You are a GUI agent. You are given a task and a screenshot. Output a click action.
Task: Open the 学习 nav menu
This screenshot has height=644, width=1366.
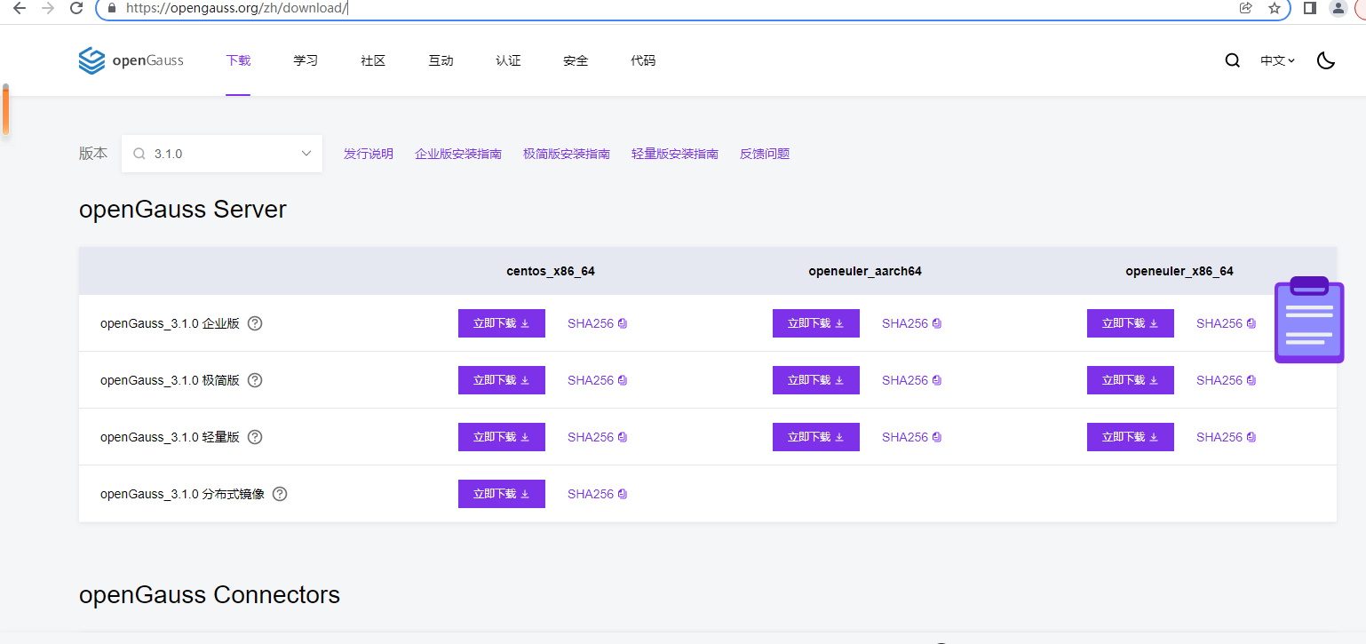[306, 60]
